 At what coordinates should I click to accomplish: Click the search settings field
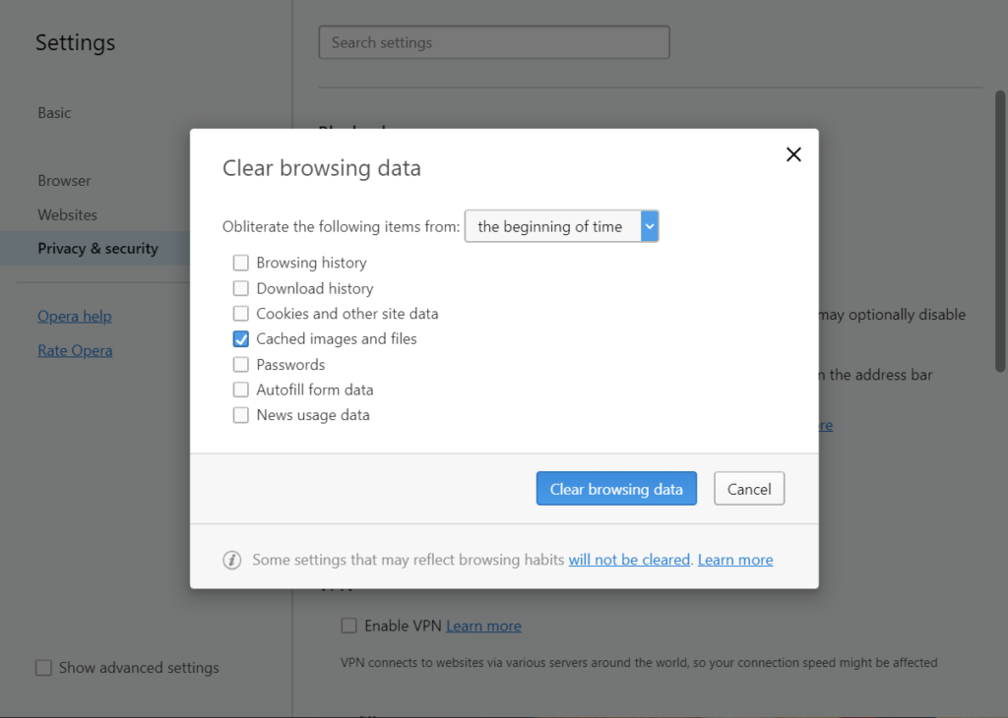click(493, 42)
